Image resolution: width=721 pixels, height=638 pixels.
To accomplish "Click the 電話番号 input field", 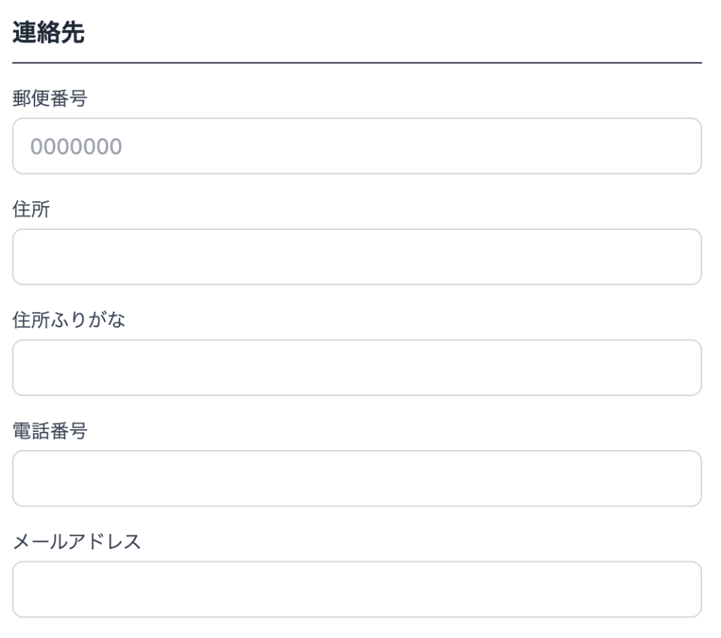I will click(357, 478).
